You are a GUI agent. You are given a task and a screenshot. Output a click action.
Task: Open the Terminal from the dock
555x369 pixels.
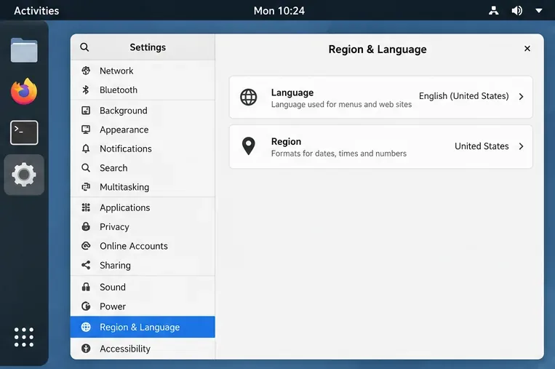pos(24,132)
